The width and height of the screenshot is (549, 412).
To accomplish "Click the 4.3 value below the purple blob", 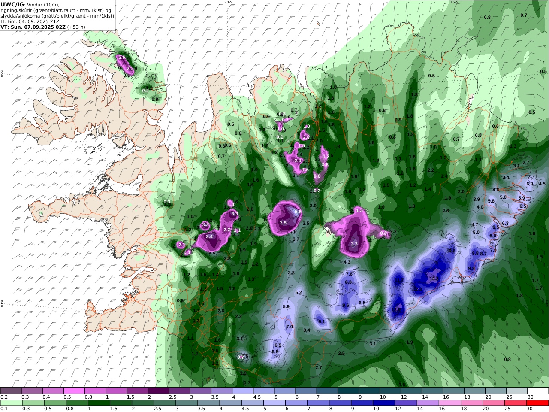I will click(347, 262).
